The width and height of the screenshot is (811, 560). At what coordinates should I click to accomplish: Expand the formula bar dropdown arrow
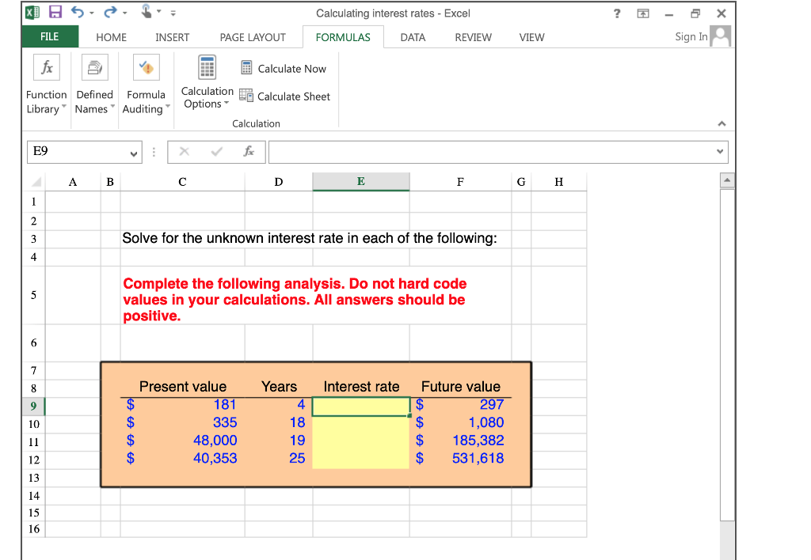[x=720, y=152]
